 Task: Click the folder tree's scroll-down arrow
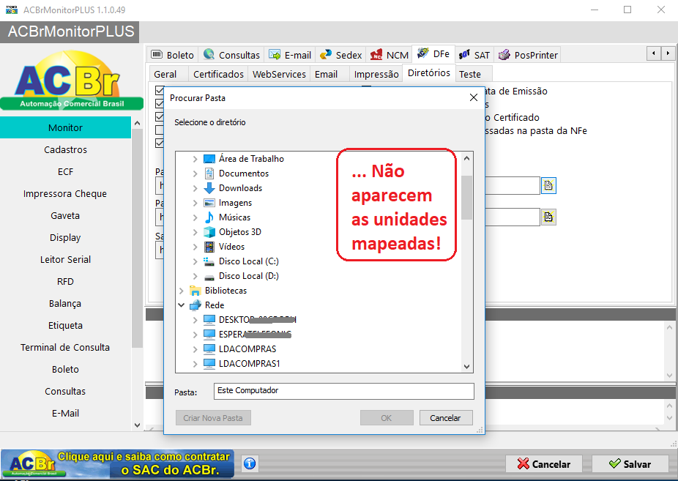466,367
